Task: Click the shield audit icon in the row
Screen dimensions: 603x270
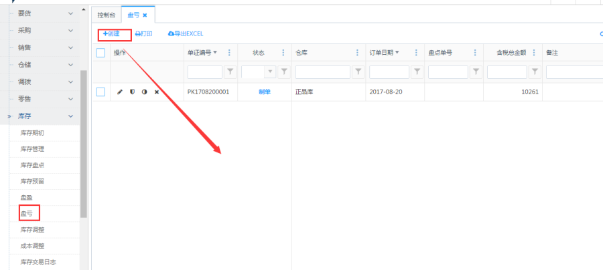Action: 132,92
